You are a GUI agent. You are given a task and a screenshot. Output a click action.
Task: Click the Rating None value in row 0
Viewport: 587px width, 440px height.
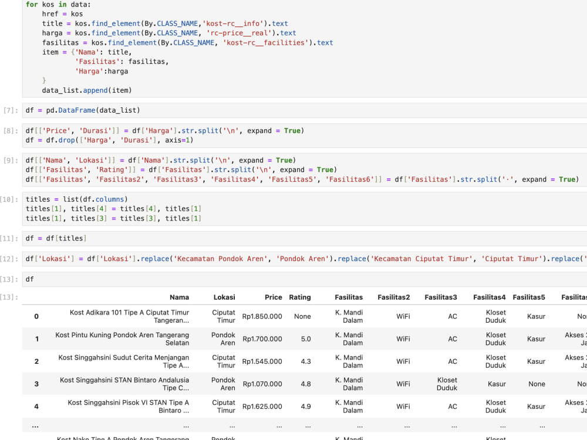coord(302,317)
